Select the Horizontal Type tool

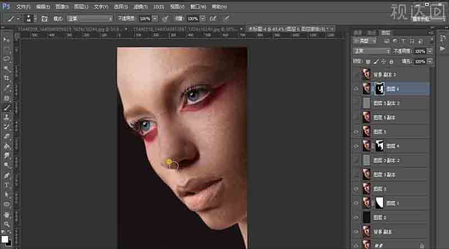(7, 185)
